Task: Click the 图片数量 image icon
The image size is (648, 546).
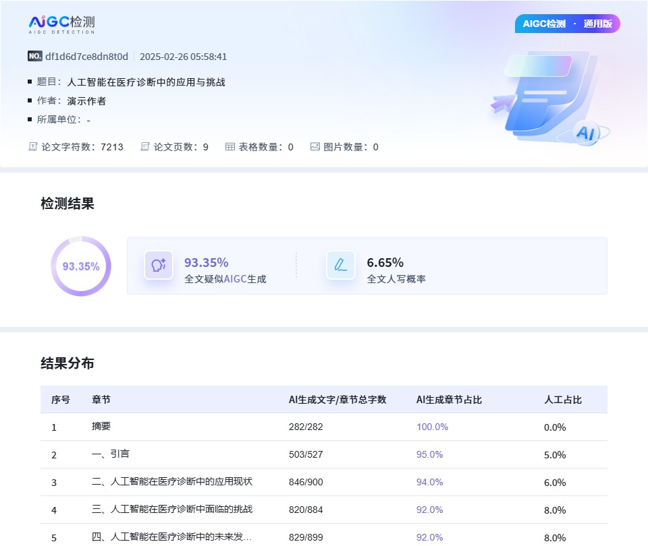Action: point(315,147)
